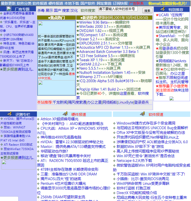Click the 有email,怎能没有e名片 banner

point(167,4)
